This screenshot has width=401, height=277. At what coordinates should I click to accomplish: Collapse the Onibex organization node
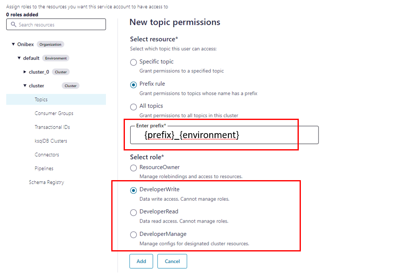(x=13, y=45)
